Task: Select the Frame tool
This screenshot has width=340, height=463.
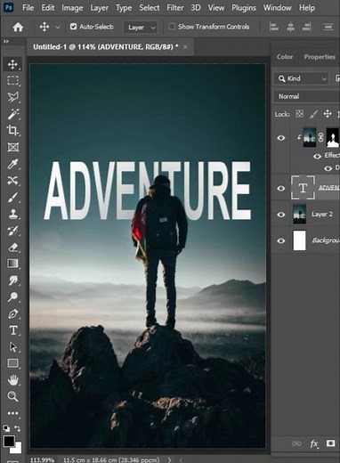Action: [x=12, y=147]
